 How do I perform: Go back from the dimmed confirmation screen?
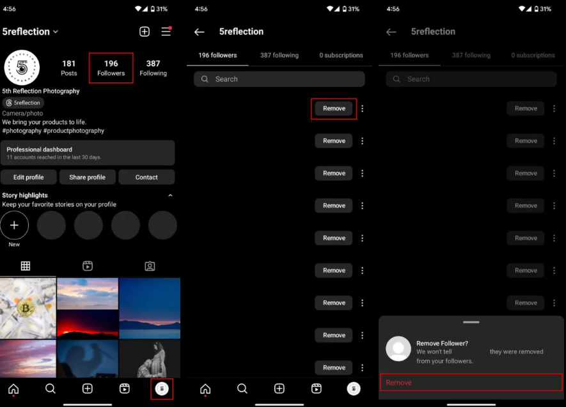(391, 32)
